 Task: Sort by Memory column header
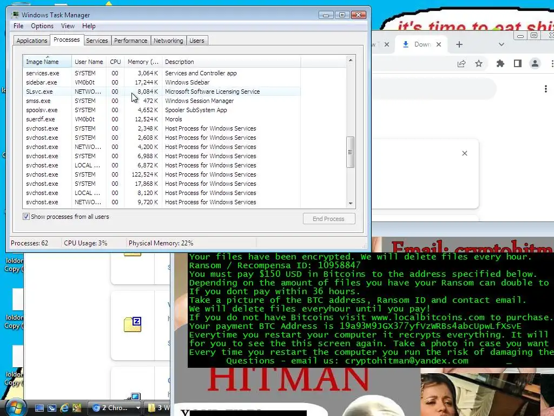(x=143, y=62)
